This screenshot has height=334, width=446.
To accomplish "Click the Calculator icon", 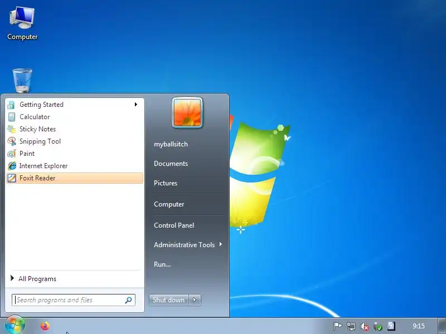I will (12, 117).
